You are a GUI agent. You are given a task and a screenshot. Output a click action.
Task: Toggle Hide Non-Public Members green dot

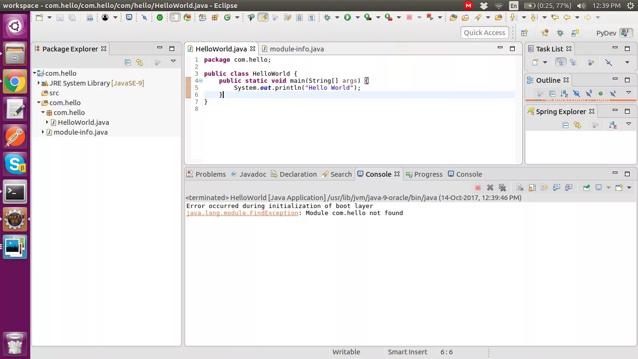(601, 93)
